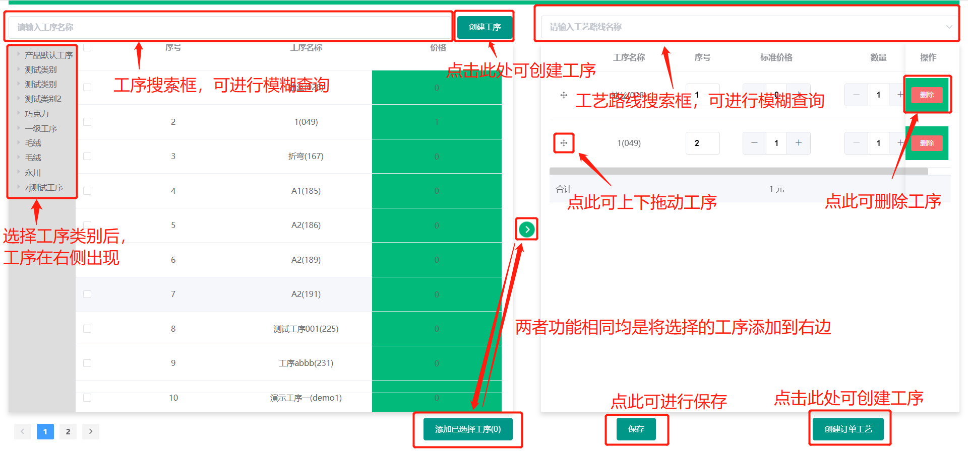Check the box for the 折弯(167) process
The width and height of the screenshot is (968, 454).
(87, 157)
